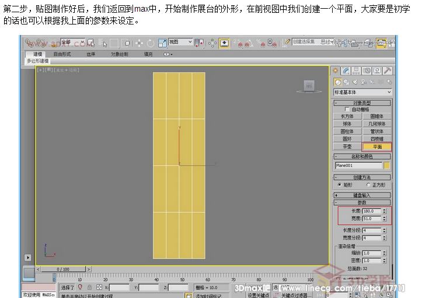This screenshot has width=422, height=298.
Task: Select the Cameras category icon
Action: point(364,82)
